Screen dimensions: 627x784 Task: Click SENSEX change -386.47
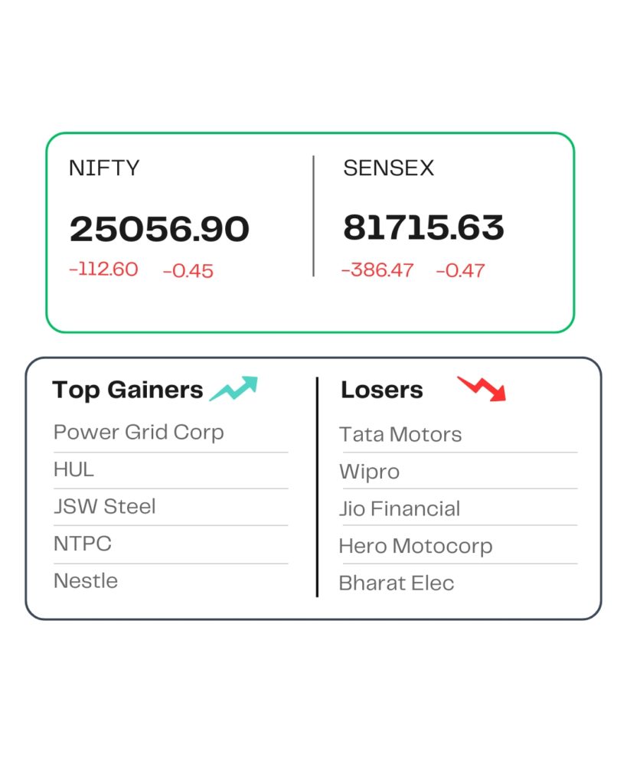377,270
